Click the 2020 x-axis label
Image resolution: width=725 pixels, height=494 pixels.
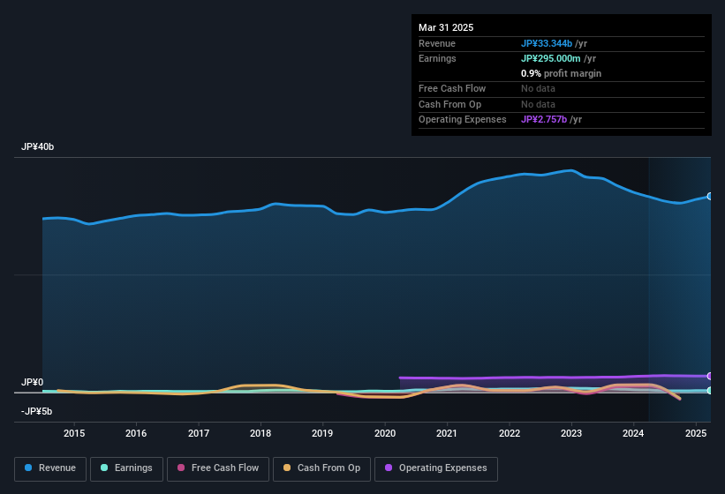[385, 433]
